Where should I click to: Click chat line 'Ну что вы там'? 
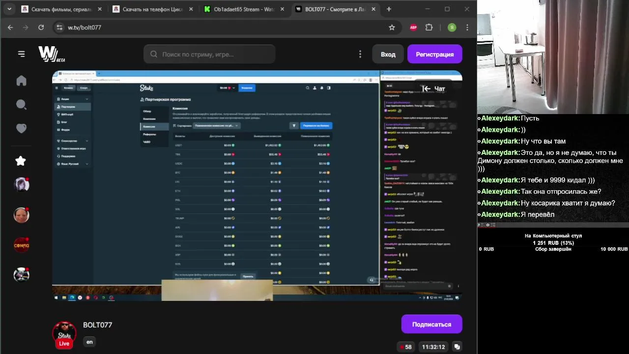click(x=522, y=141)
